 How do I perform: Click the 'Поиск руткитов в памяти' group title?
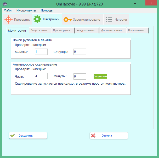coord(32,40)
